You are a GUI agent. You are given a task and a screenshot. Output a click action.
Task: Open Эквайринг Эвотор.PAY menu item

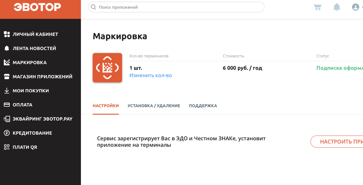[38, 119]
